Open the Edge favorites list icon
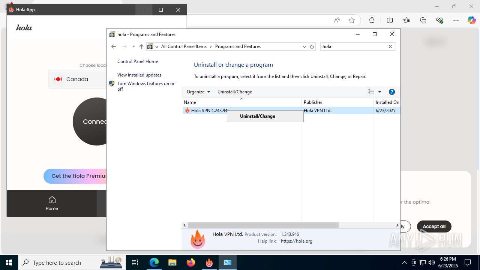 click(x=406, y=20)
